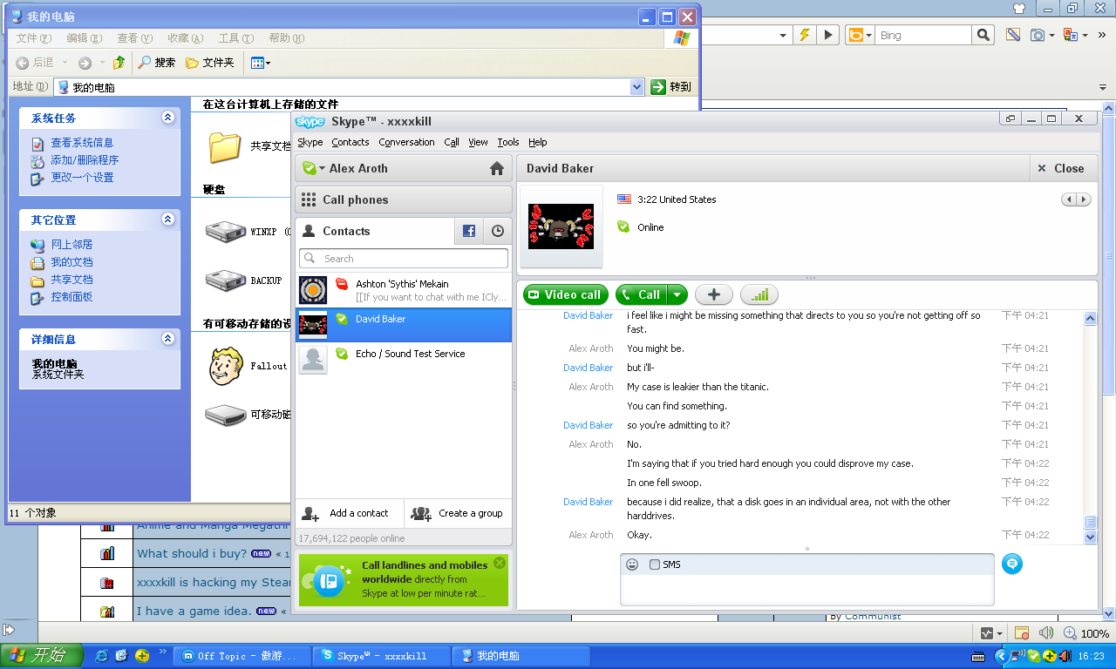Viewport: 1116px width, 669px height.
Task: Click the chat message input box
Action: tap(807, 590)
